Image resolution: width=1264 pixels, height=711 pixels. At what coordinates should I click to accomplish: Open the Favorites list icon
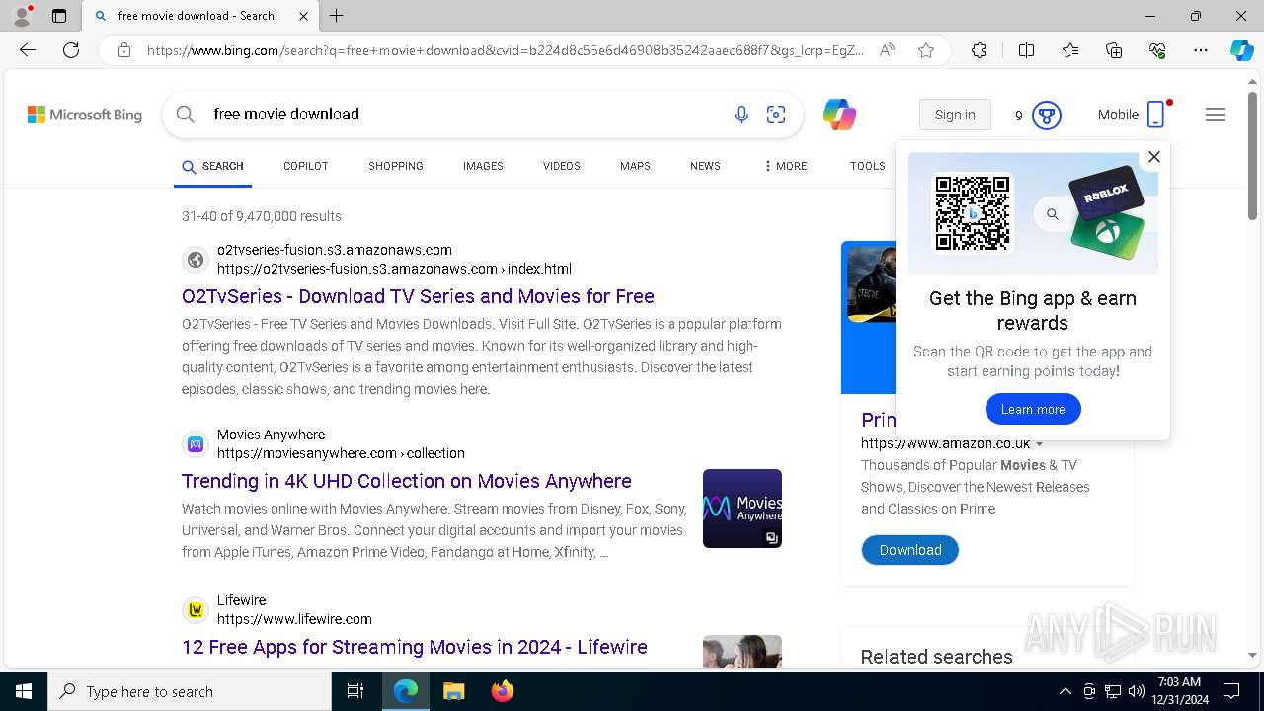(1070, 50)
